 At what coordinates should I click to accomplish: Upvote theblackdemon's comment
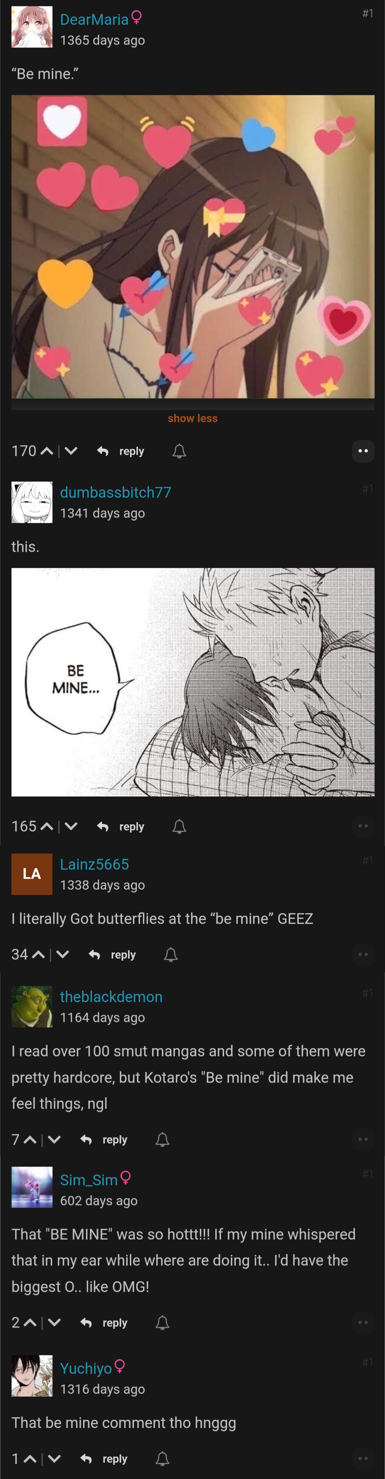tap(30, 1140)
